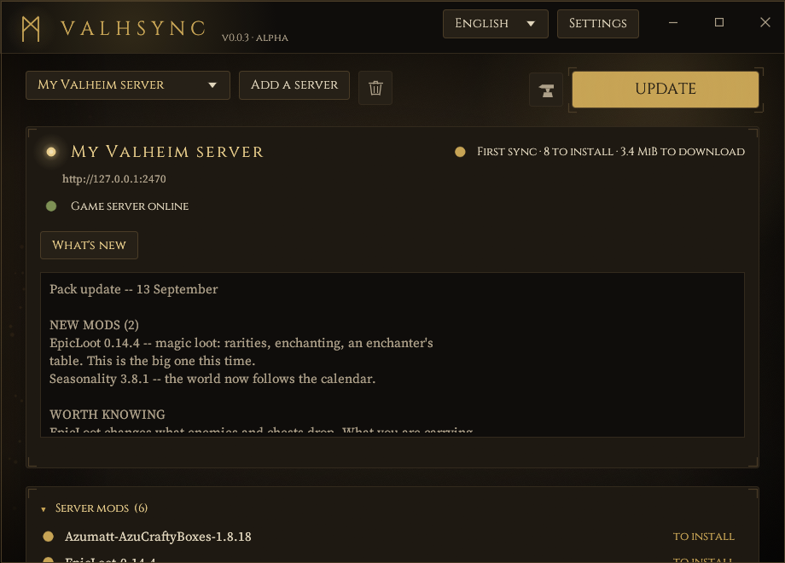Click the 'First sync · 8 to install' status text
This screenshot has width=785, height=563.
click(x=611, y=152)
